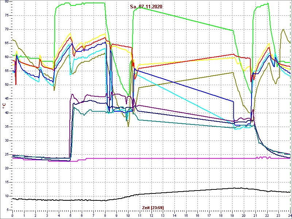Click hour 0 at the axis start
Image resolution: width=292 pixels, height=219 pixels.
pos(12,215)
